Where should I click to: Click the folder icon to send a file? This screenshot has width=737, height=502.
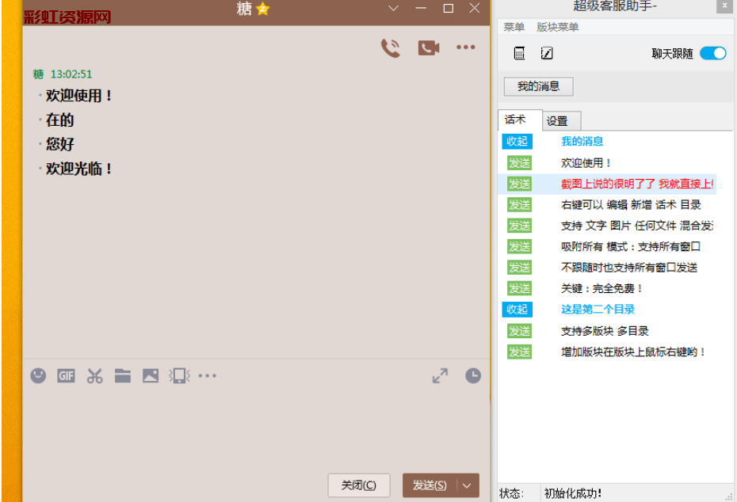pyautogui.click(x=123, y=376)
